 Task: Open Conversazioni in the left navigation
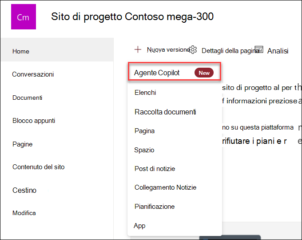(x=33, y=74)
